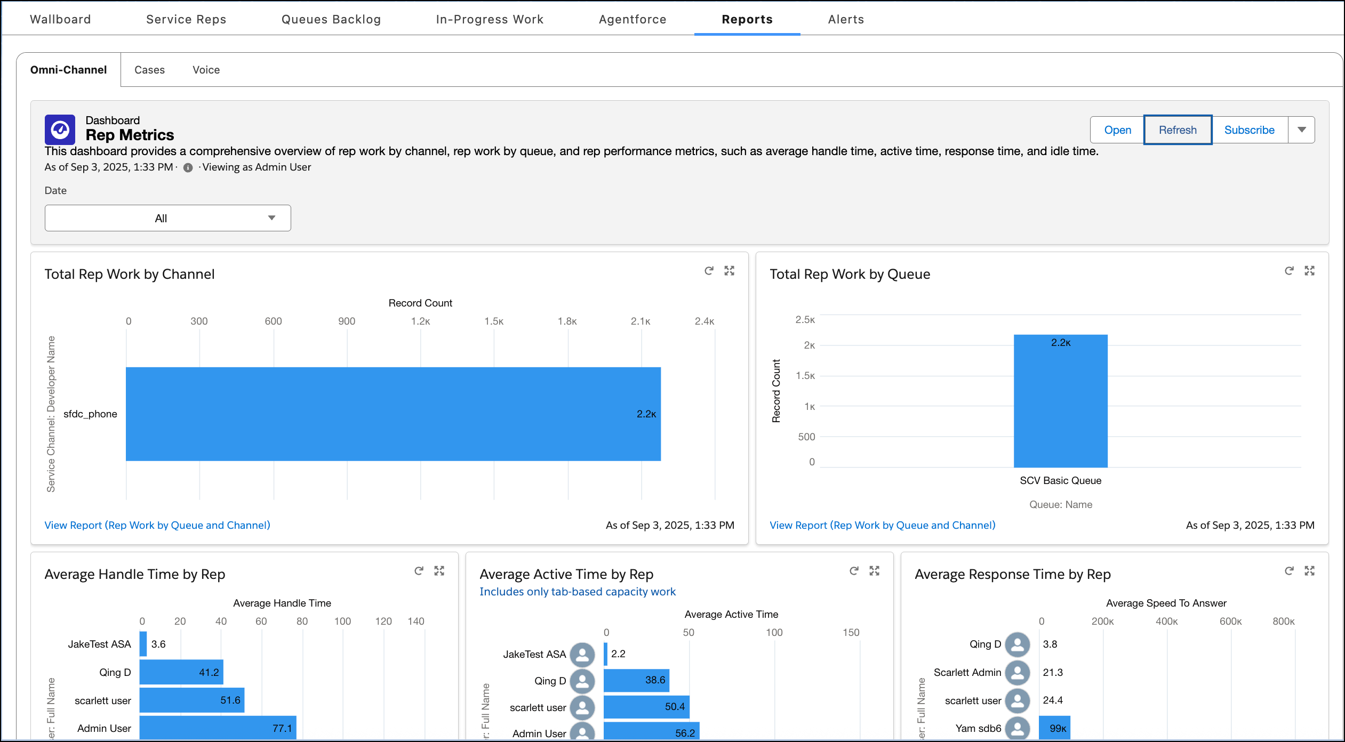The height and width of the screenshot is (742, 1345).
Task: Click the sfdc_phone horizontal bar
Action: (393, 414)
